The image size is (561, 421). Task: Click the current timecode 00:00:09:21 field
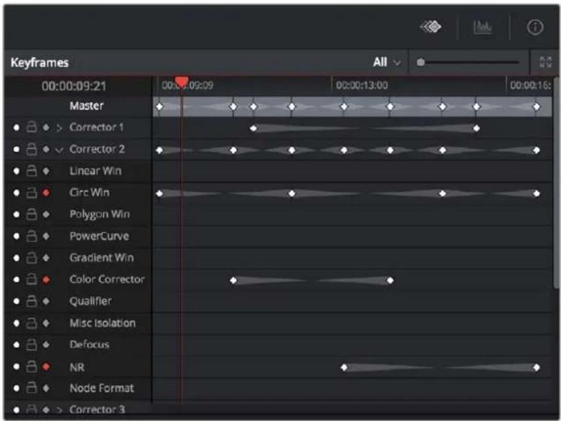tap(74, 86)
